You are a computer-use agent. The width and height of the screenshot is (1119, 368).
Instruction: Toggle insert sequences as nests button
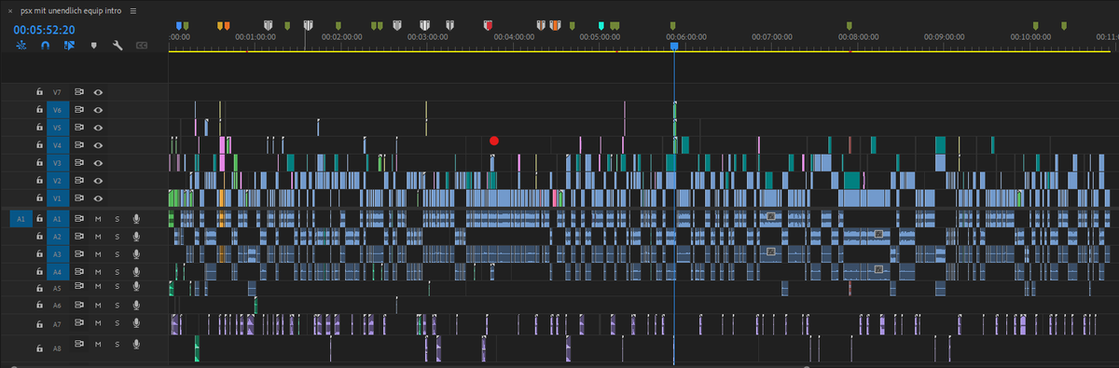point(21,45)
